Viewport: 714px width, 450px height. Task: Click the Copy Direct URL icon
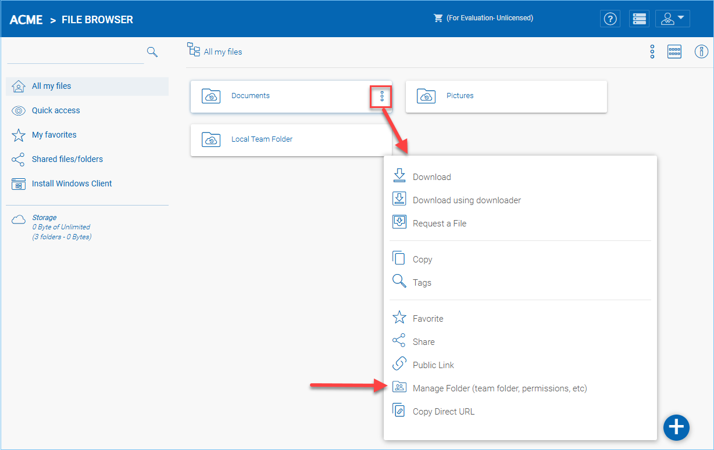click(x=399, y=411)
